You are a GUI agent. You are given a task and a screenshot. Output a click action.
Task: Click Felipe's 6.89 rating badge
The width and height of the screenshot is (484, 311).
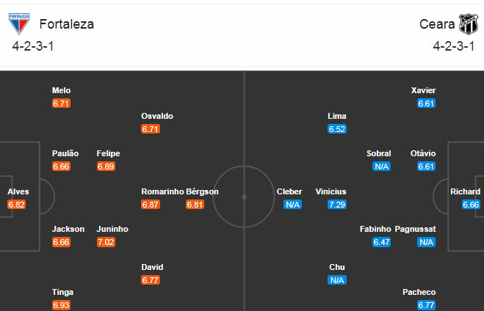(x=106, y=167)
